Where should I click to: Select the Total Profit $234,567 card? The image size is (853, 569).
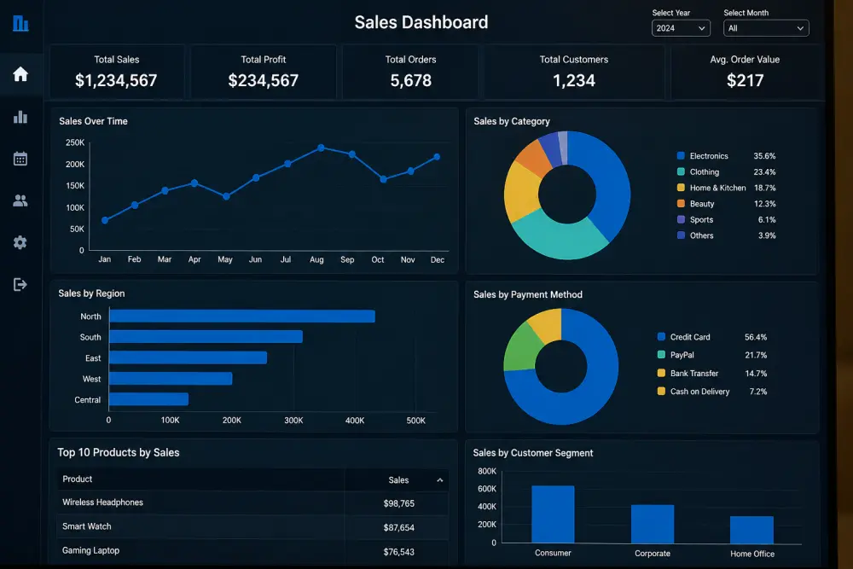pyautogui.click(x=264, y=72)
